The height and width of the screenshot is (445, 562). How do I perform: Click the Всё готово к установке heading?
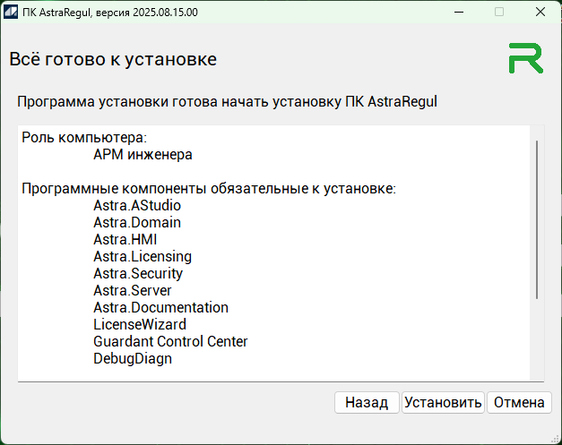point(113,60)
